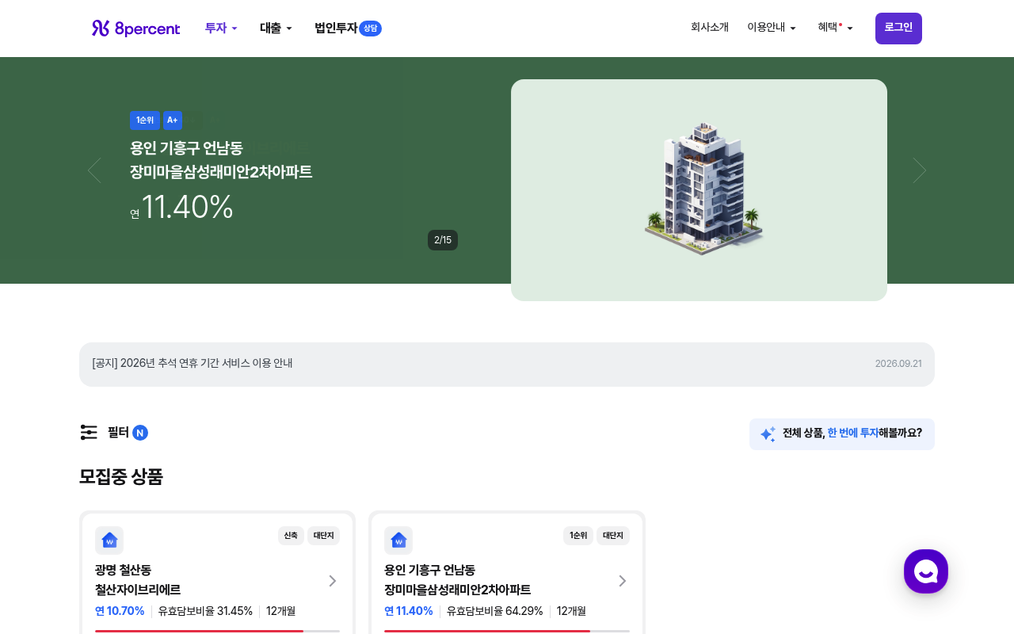This screenshot has height=634, width=1014.
Task: Click the sparkle icon in invest-all banner
Action: pyautogui.click(x=768, y=434)
